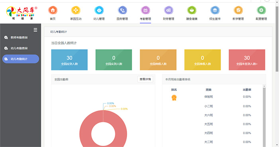279x147 pixels.
Task: Click the ranking list scroll-up arrow
Action: pos(264,86)
